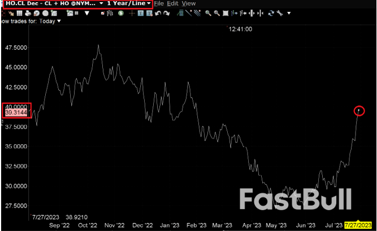
Task: Open the Edit menu
Action: 173,3
